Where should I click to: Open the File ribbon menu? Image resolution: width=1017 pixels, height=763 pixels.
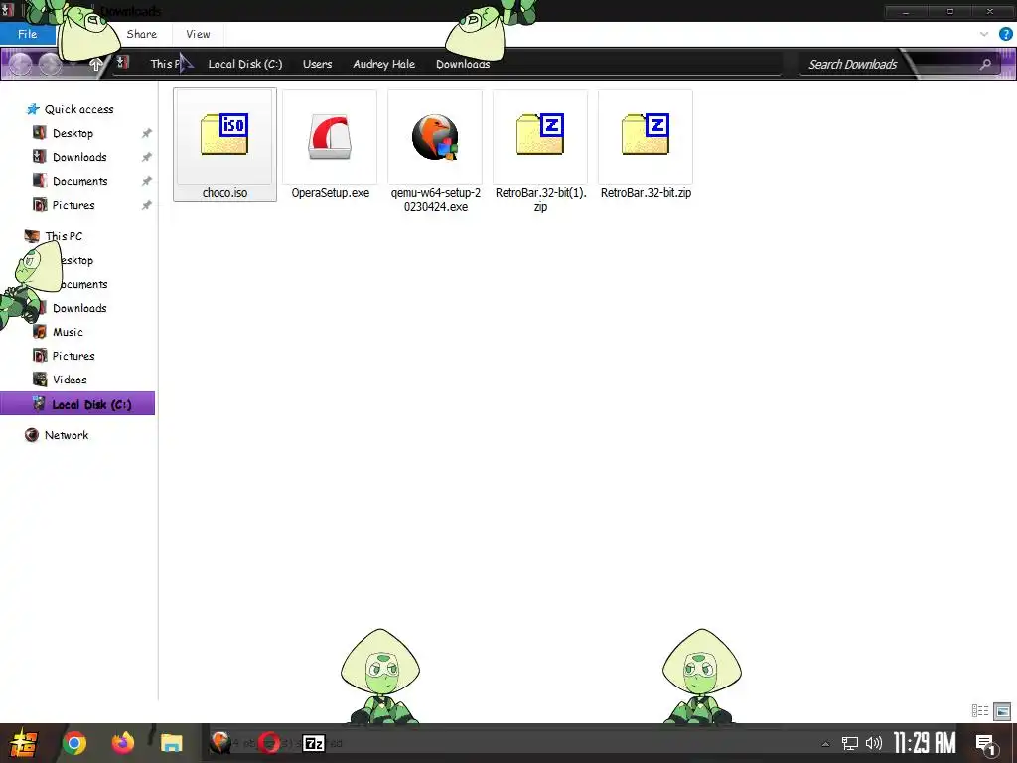27,34
